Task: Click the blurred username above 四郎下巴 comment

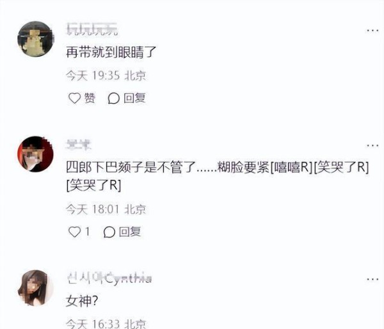Action: (x=79, y=145)
